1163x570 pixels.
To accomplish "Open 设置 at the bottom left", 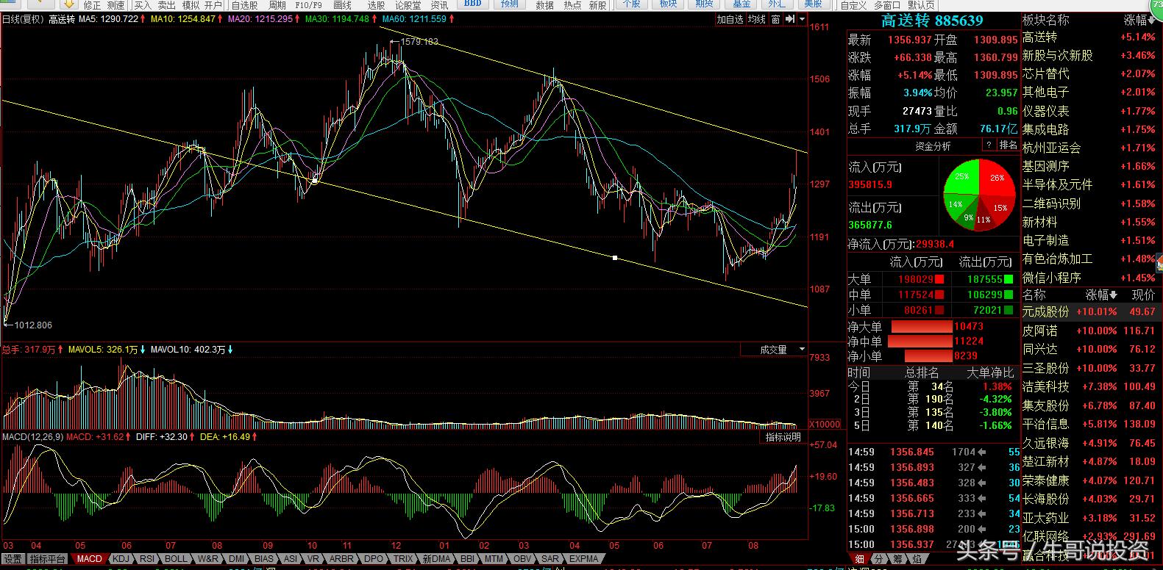I will click(13, 559).
